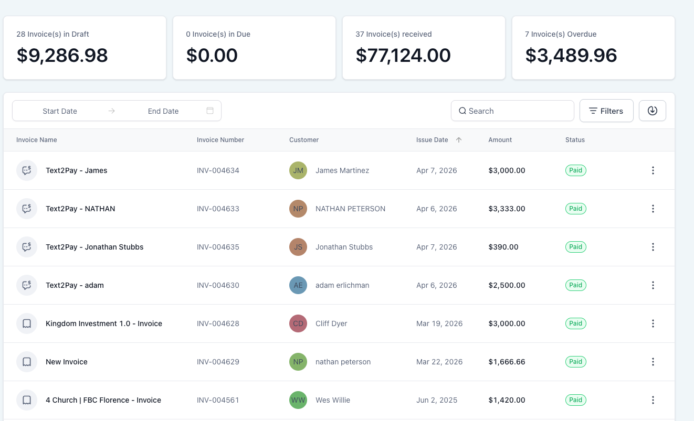
Task: Open Kingdom Investment 1.0 - Invoice
Action: coord(104,323)
